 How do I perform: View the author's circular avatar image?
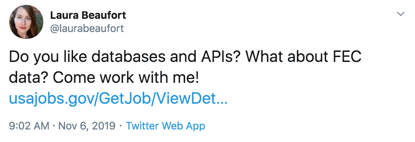click(x=26, y=22)
